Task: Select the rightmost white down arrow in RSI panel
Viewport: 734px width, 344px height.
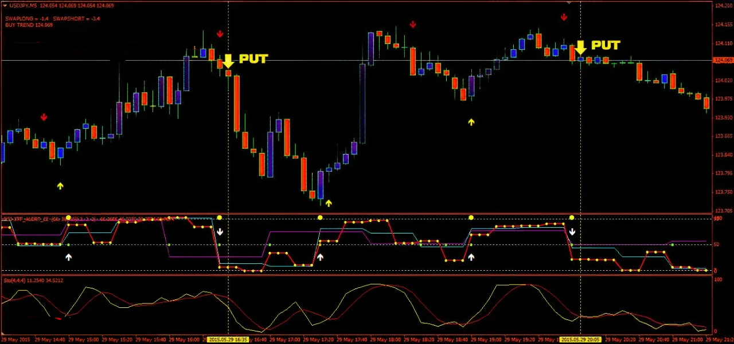Action: click(x=572, y=232)
